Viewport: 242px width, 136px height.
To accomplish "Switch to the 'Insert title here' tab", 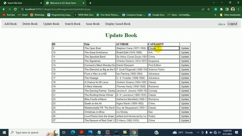I will click(22, 3).
